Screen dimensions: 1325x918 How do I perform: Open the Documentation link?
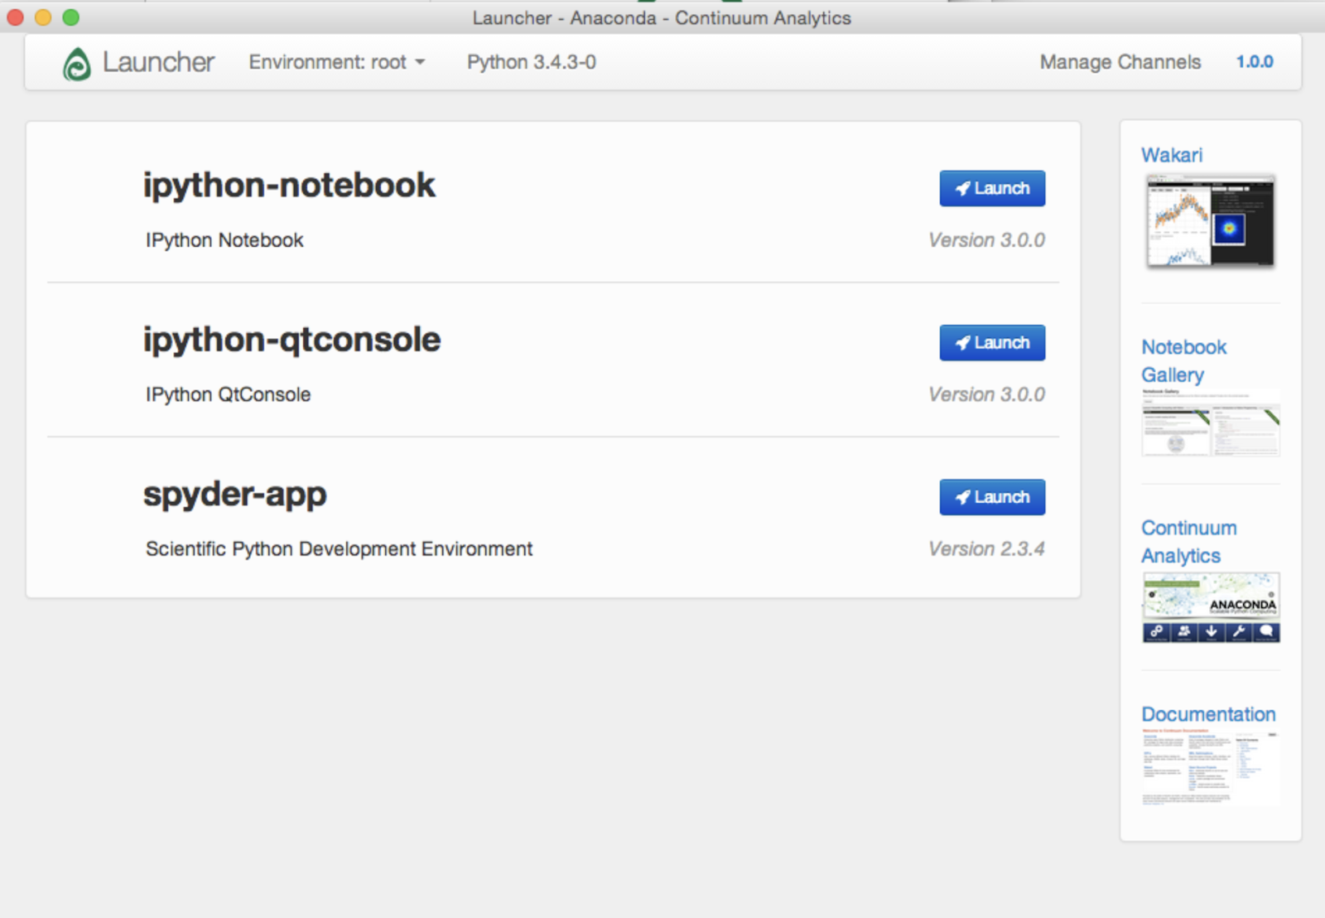click(1208, 714)
